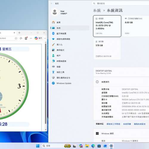Open 藍牙與裝置 Bluetooth settings in sidebar
This screenshot has height=149, width=149.
point(70,34)
